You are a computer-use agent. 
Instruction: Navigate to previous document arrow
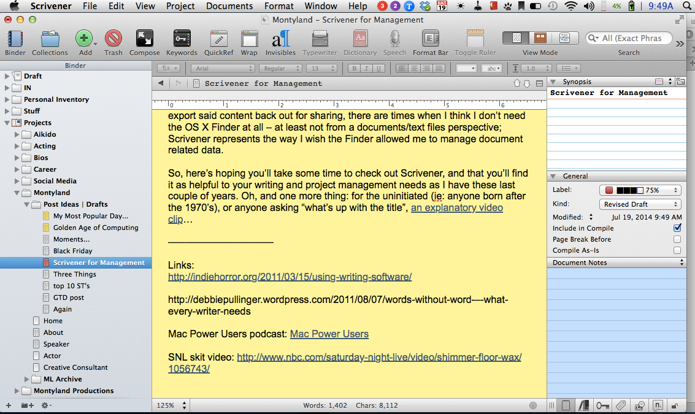point(517,83)
